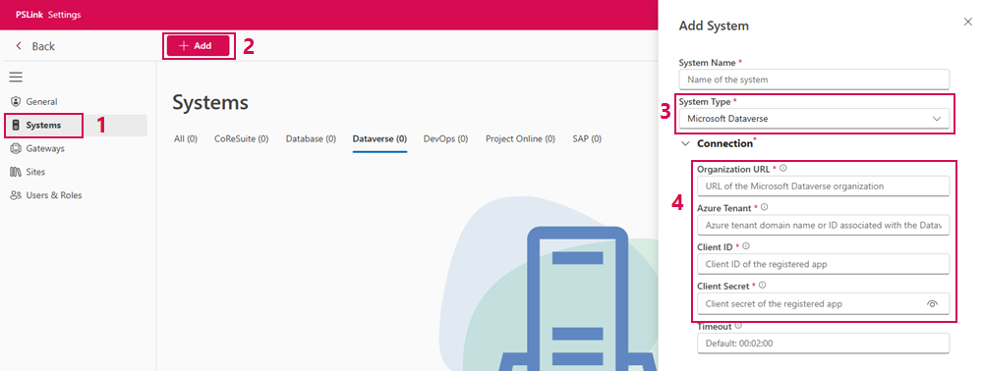
Task: Click into the Client ID field
Action: pyautogui.click(x=823, y=264)
